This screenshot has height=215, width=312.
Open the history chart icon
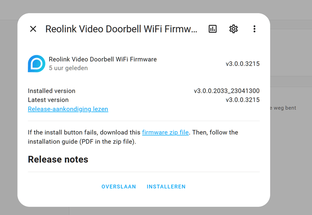pyautogui.click(x=213, y=29)
